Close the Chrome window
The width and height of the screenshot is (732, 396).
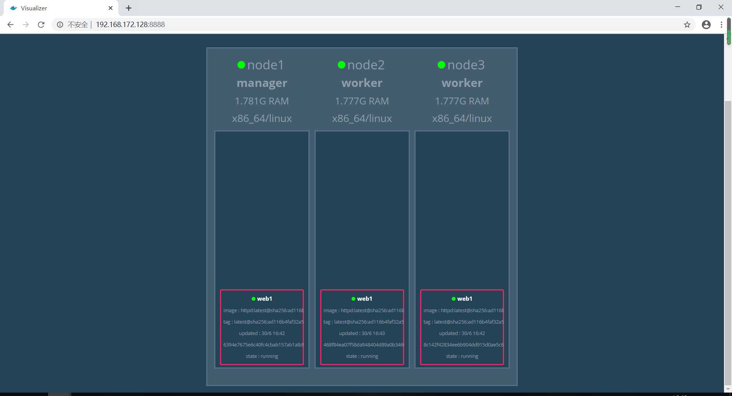[x=721, y=7]
